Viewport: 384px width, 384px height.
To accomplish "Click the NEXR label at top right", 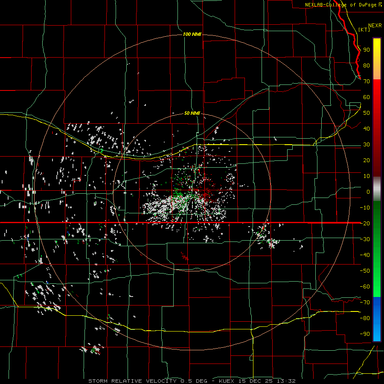I will [375, 26].
